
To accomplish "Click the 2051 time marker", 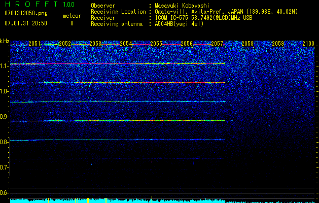I will [x=34, y=44].
